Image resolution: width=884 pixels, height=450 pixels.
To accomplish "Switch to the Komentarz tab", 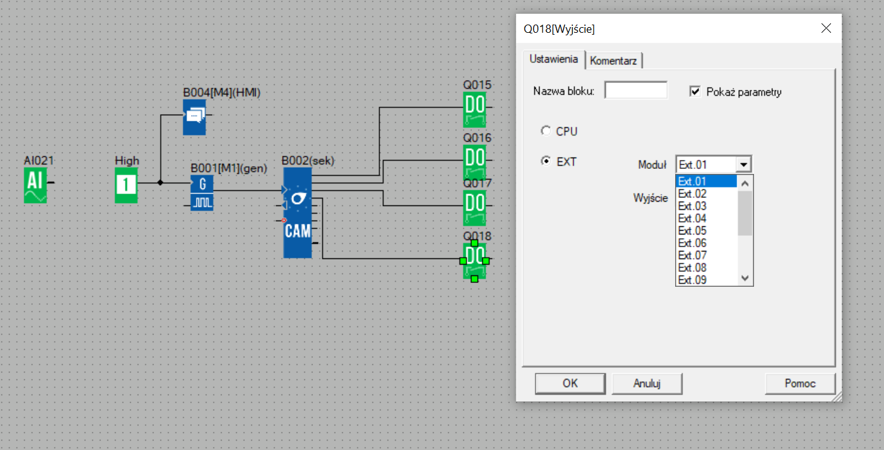I will pos(614,61).
